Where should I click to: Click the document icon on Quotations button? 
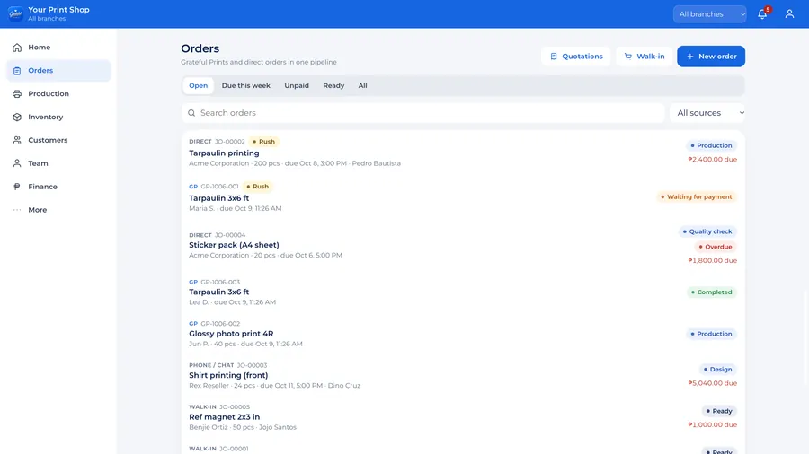(554, 57)
